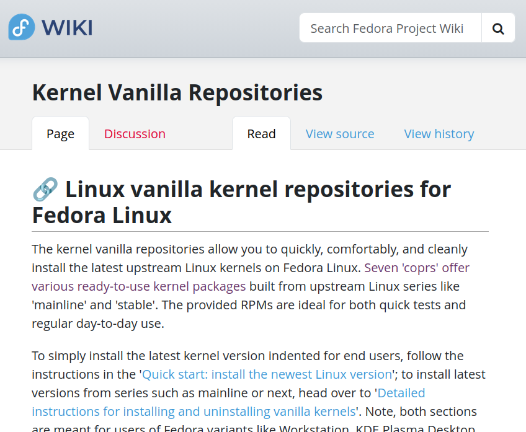Follow the Seven 'coprs' offer link
Screen dimensions: 526x432
417,268
